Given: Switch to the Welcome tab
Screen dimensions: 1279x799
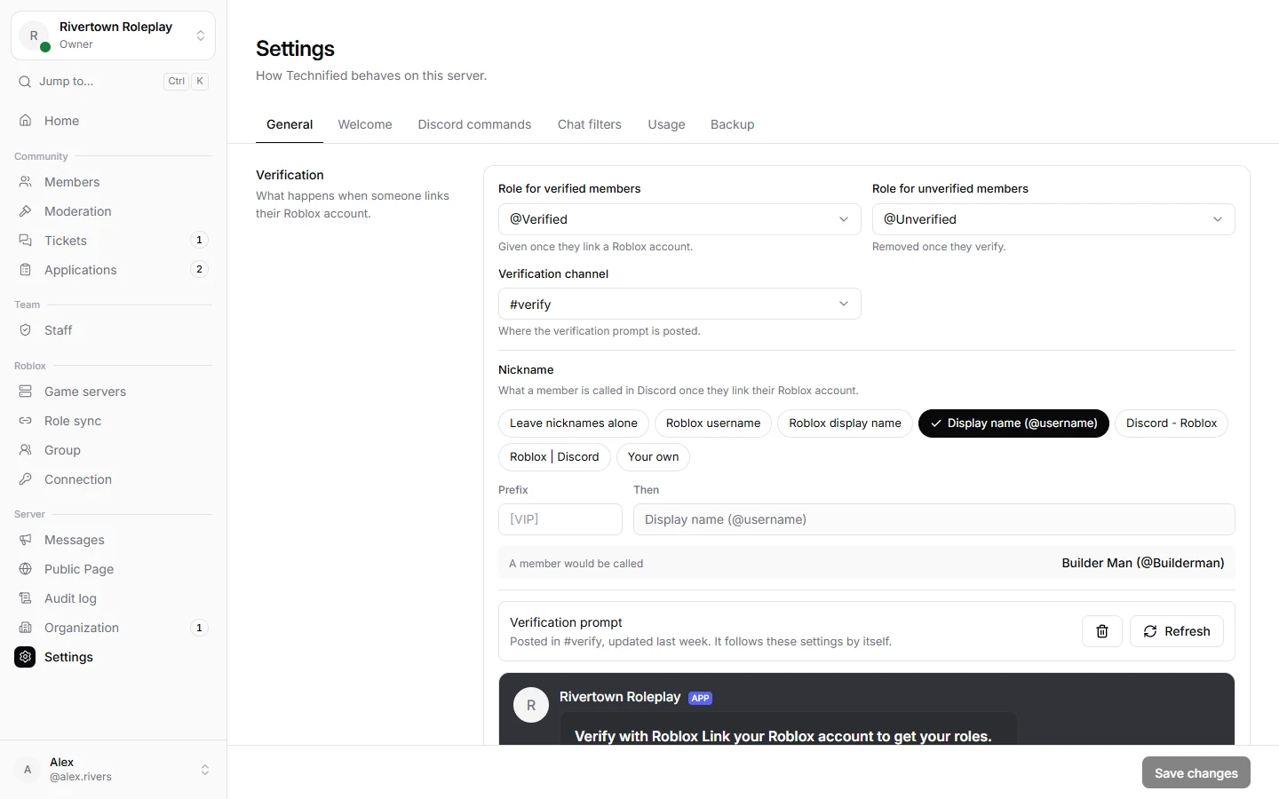Looking at the screenshot, I should [365, 124].
